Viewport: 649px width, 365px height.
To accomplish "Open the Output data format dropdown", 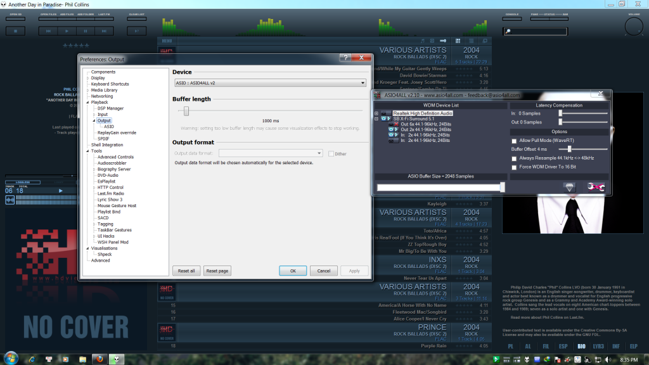I will (270, 153).
